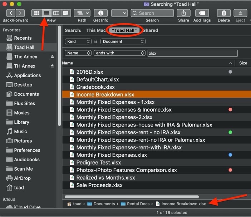251x217 pixels.
Task: Eject the TH Annex volume
Action: click(52, 66)
